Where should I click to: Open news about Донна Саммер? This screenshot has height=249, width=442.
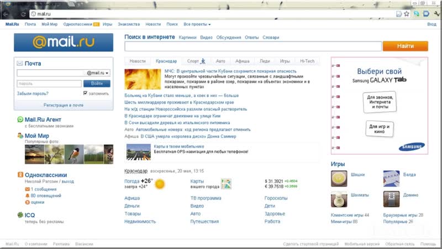click(188, 136)
